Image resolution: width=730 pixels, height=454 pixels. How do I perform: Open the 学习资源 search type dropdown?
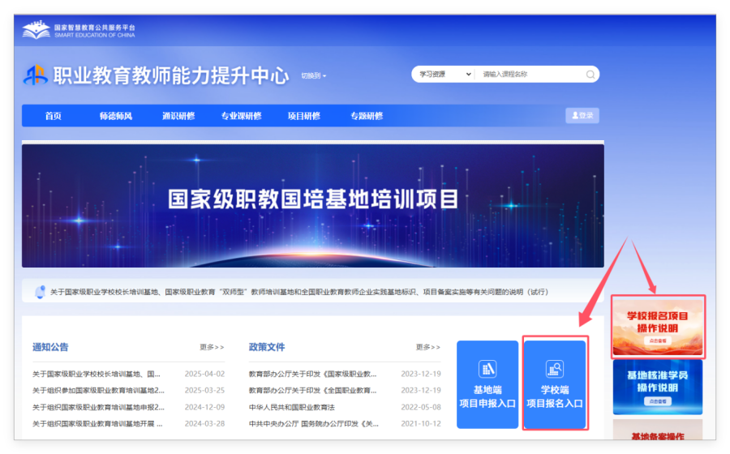442,75
